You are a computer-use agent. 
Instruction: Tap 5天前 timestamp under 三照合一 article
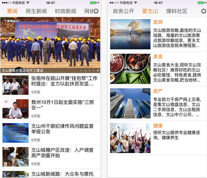click(36, 116)
